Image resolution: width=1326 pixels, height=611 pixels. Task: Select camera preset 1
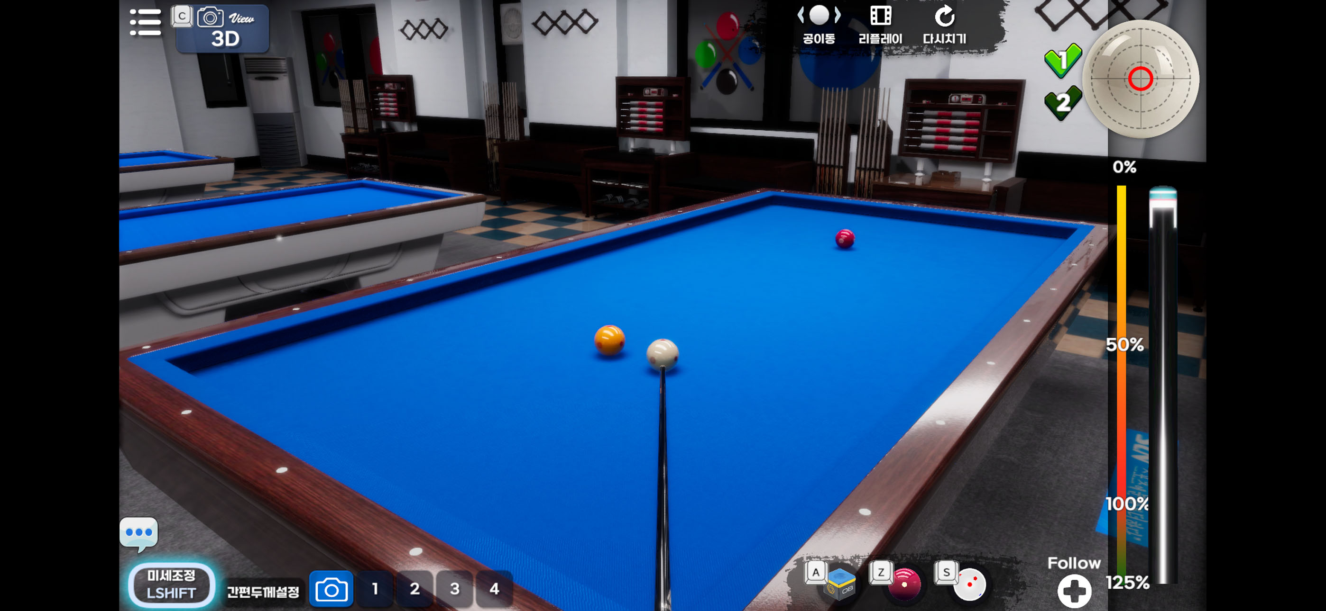[x=375, y=589]
